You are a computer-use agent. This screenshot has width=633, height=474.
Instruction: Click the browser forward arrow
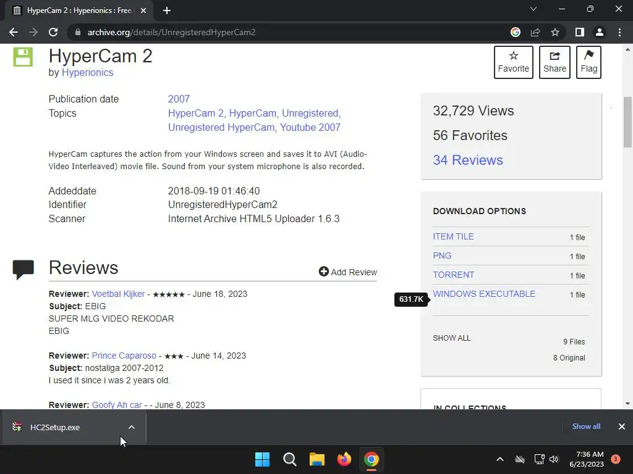click(x=33, y=32)
